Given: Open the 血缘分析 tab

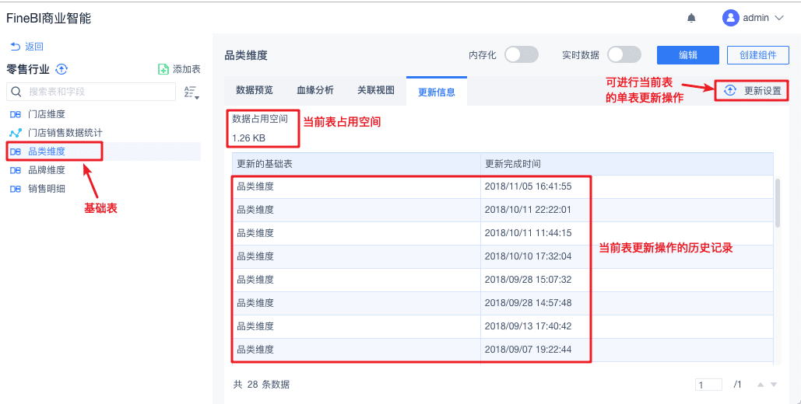Looking at the screenshot, I should 315,90.
